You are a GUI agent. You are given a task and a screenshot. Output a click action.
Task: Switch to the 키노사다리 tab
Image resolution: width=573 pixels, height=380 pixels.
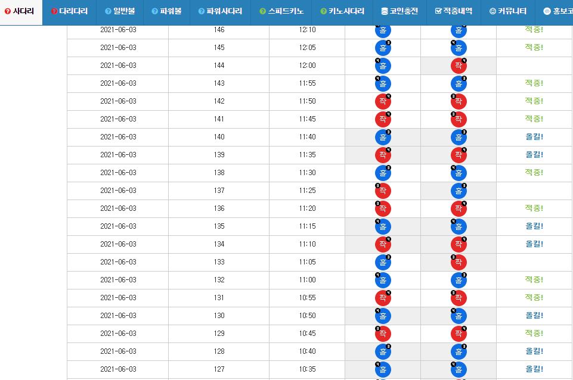pyautogui.click(x=342, y=11)
